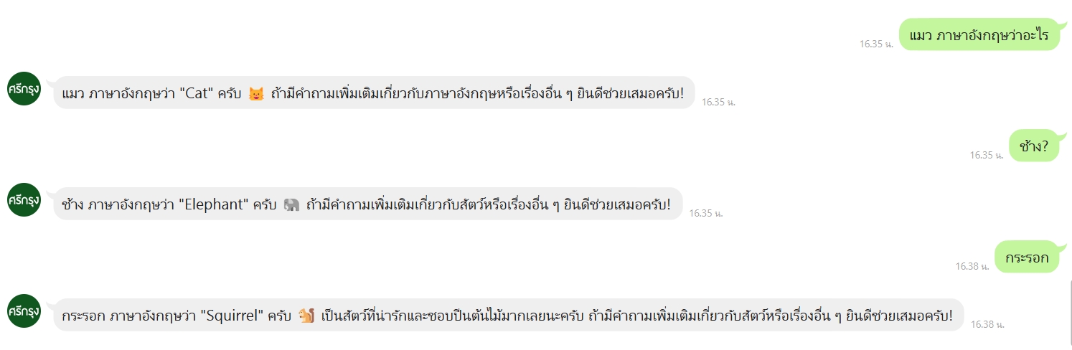Click the gray reply bubble containing "Elephant"
Screen dimensions: 1072x350
[x=368, y=204]
